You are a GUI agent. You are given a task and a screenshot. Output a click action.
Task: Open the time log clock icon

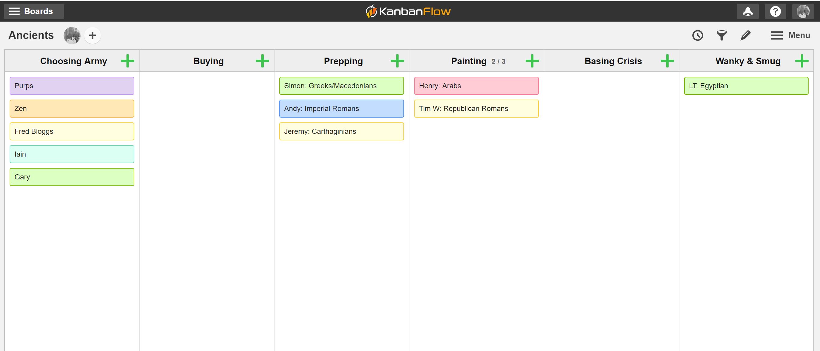(697, 35)
